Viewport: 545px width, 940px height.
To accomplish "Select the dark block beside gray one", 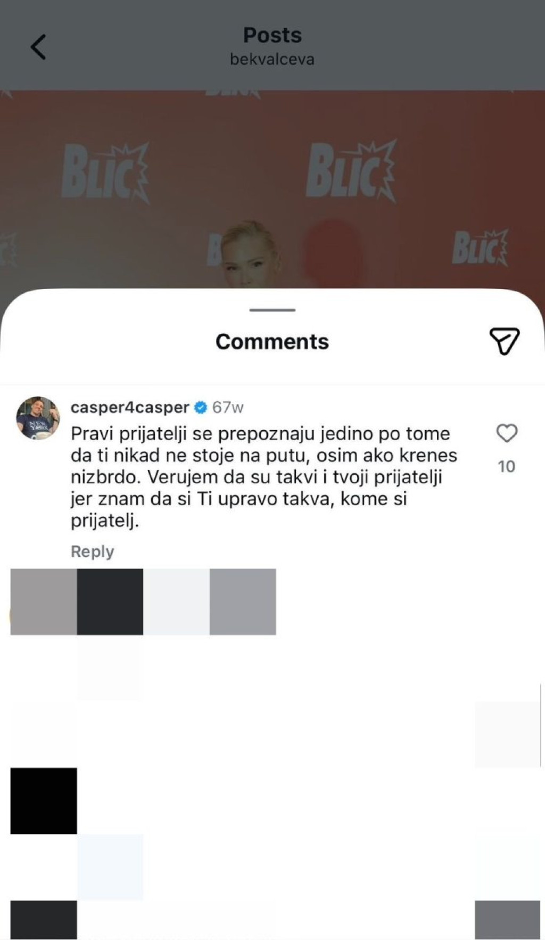I will click(x=110, y=601).
